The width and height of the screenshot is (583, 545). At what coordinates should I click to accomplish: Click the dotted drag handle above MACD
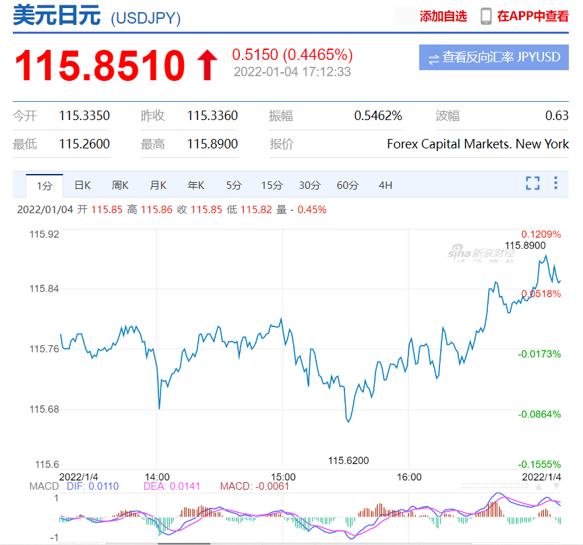pos(495,486)
